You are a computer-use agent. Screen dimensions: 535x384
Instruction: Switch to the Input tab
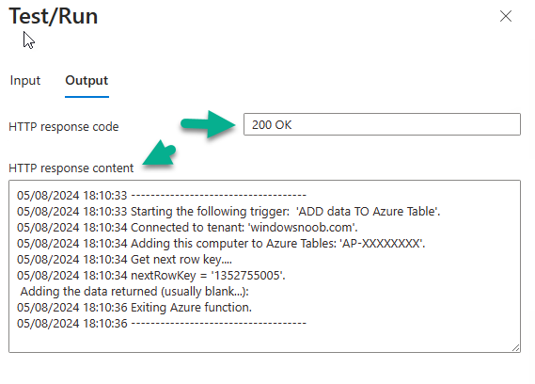coord(25,81)
